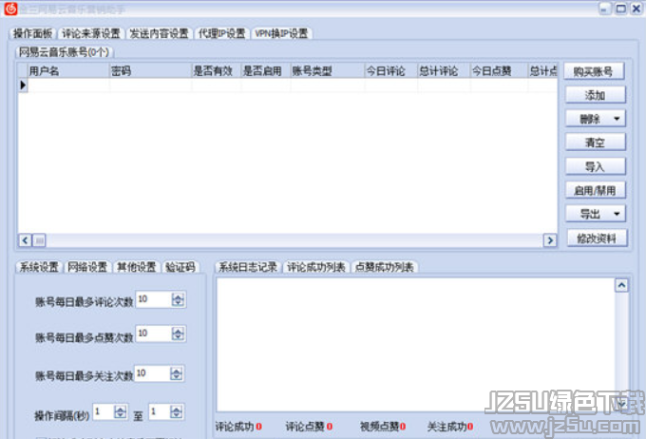Click the 关注成功 counter
This screenshot has height=439, width=646.
point(450,427)
